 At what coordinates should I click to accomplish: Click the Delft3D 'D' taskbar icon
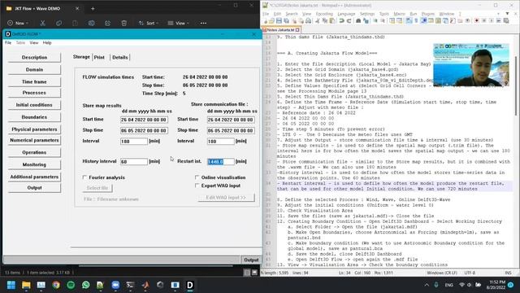pos(190,285)
